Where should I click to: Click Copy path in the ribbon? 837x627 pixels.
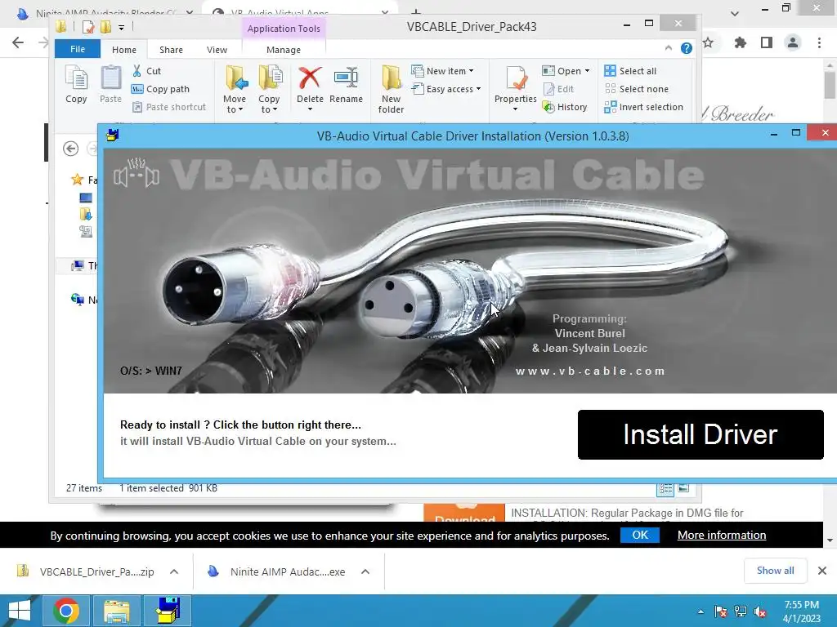coord(160,89)
